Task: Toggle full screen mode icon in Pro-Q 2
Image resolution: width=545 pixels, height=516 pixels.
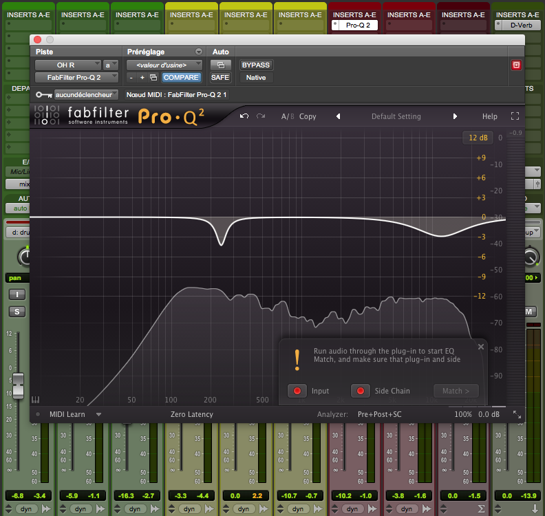Action: click(x=515, y=116)
